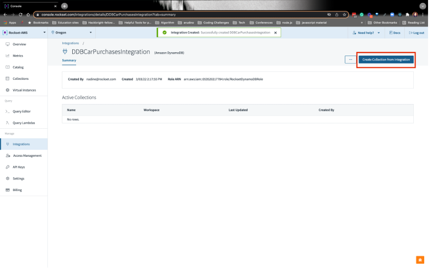The width and height of the screenshot is (429, 268).
Task: Sort table by Name column header
Action: click(x=71, y=110)
